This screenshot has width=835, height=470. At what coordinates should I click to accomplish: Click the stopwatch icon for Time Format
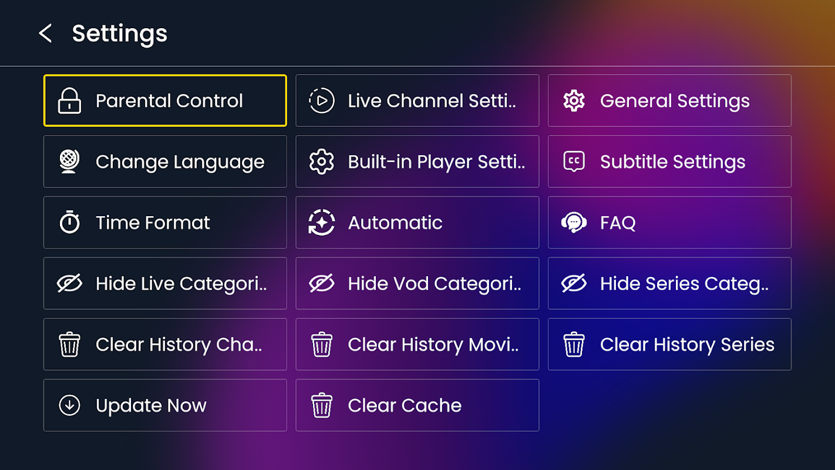69,223
